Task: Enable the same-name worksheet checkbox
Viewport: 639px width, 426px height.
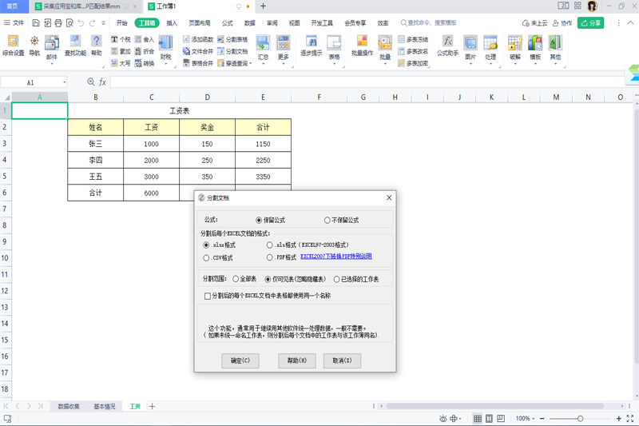Action: (208, 296)
